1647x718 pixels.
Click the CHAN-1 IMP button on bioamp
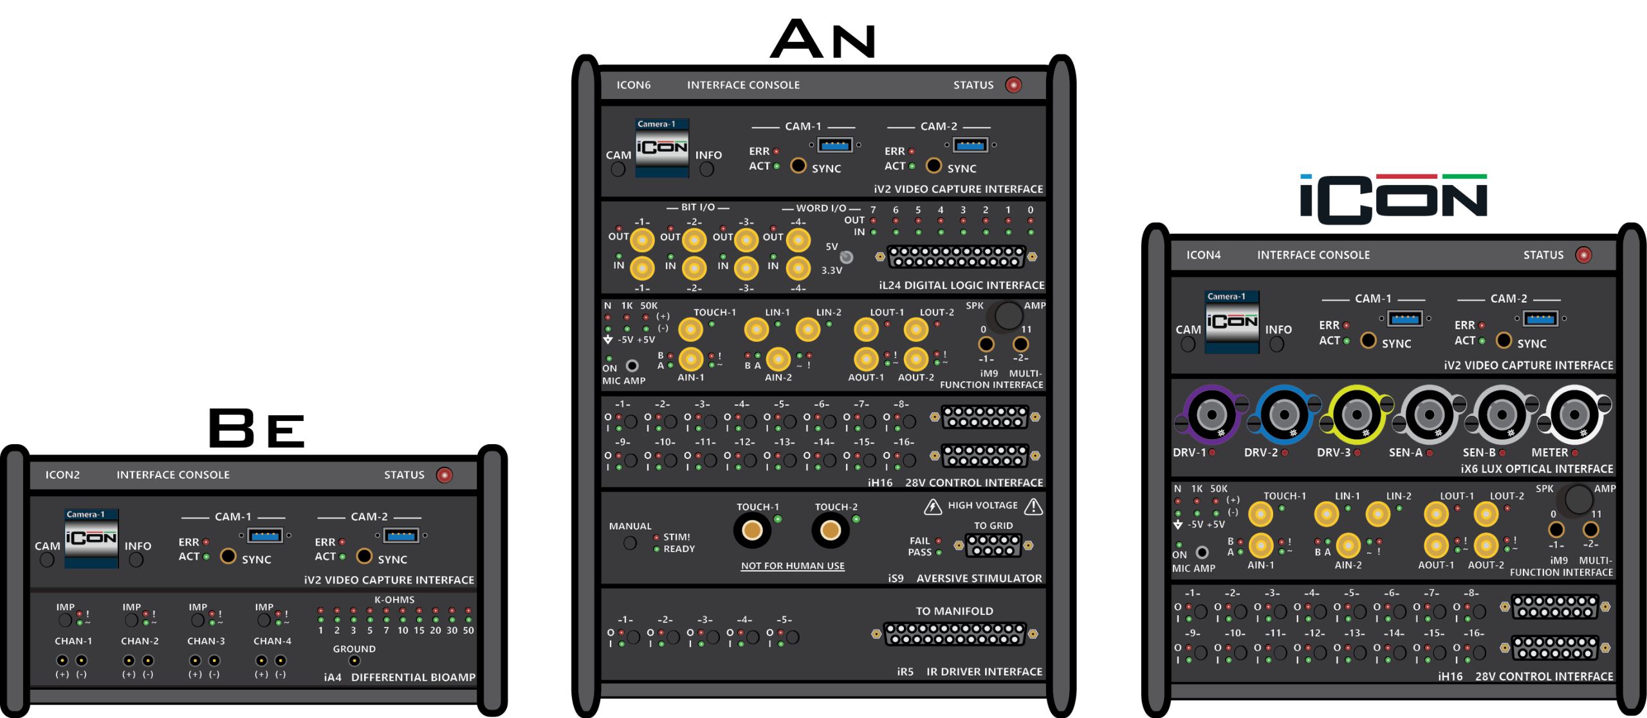(x=65, y=620)
